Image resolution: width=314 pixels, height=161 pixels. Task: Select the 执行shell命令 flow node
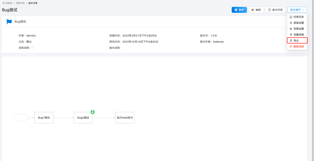pos(125,118)
